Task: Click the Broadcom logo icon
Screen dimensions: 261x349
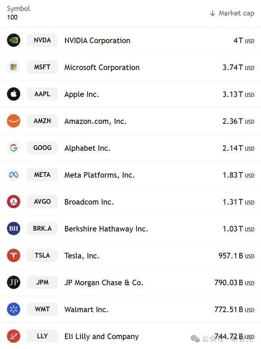Action: coord(13,202)
